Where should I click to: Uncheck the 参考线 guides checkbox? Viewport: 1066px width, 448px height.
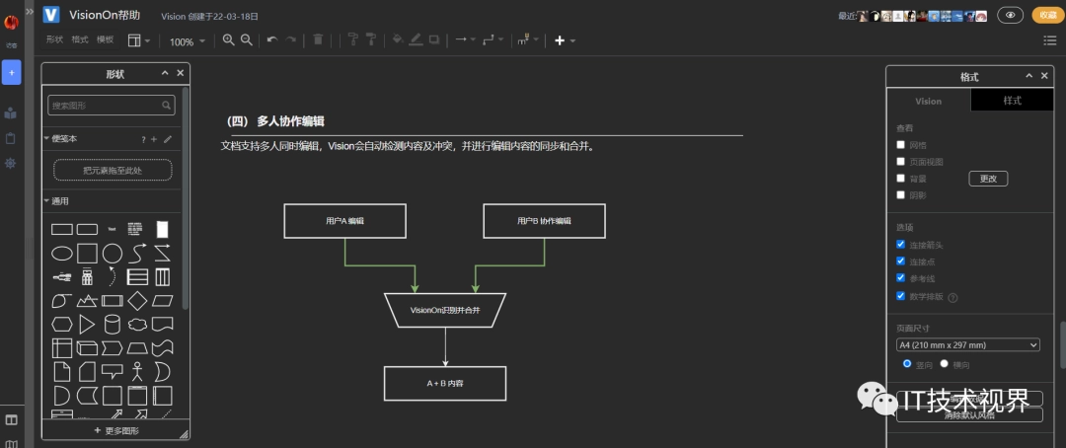[x=901, y=278]
